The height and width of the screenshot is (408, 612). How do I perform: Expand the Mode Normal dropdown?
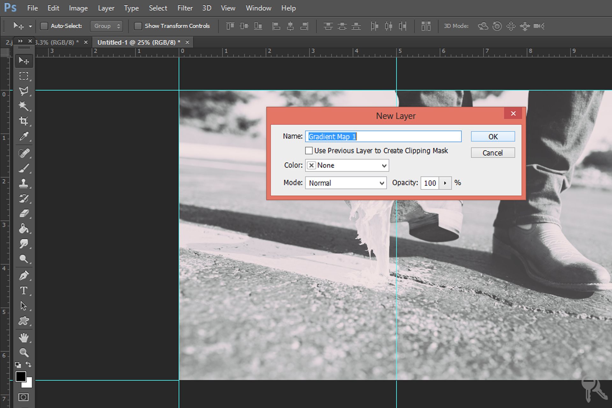346,183
